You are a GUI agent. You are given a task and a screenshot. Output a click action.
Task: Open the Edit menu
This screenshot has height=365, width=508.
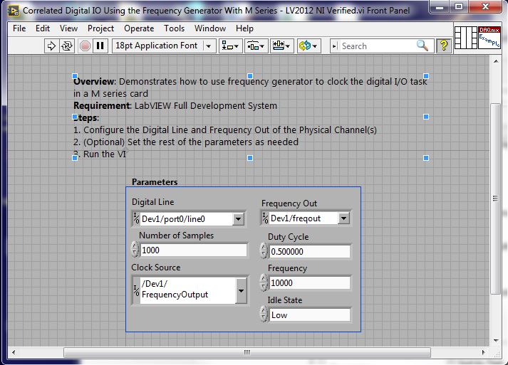coord(43,28)
